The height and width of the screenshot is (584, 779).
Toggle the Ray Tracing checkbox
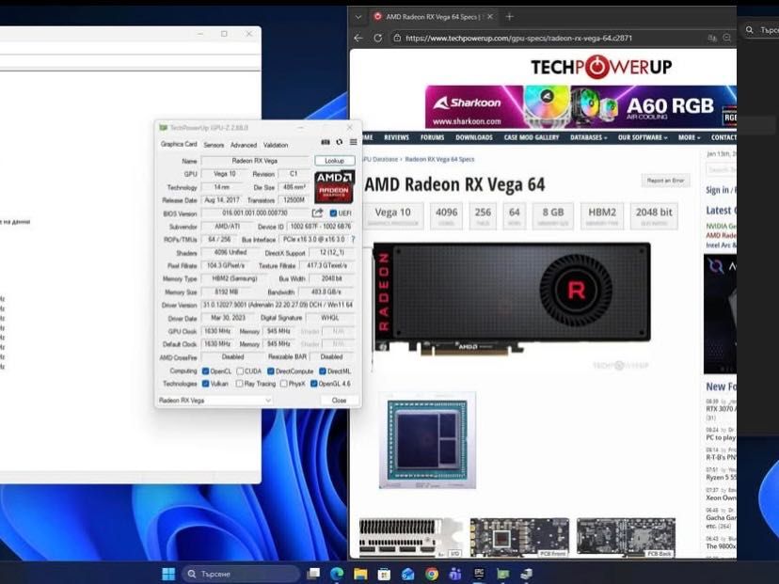point(240,384)
